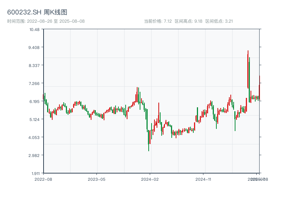Click the 600232.SH 周K线图 chart title
The height and width of the screenshot is (216, 288).
pos(37,13)
